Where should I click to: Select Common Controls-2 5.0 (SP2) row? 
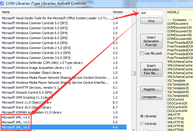[x=63, y=48]
